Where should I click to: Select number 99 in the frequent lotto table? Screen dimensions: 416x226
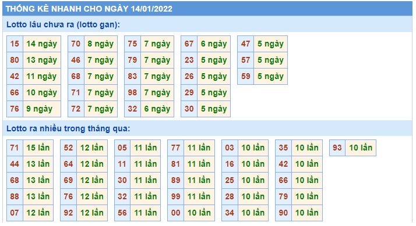[x=175, y=196]
